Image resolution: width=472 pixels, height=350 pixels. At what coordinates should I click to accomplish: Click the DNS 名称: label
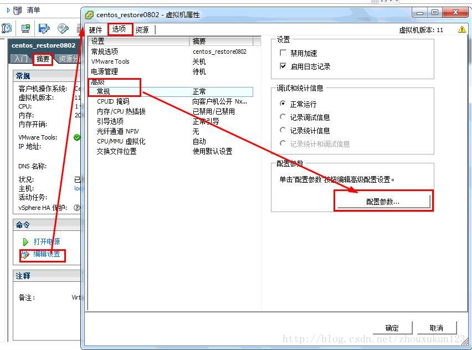click(x=33, y=166)
